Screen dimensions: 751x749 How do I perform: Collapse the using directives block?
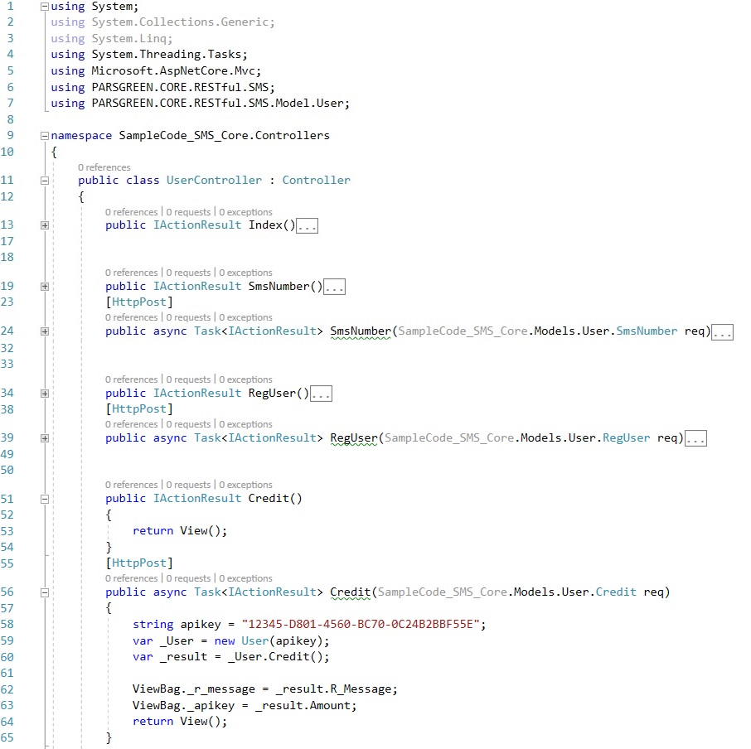(x=45, y=7)
